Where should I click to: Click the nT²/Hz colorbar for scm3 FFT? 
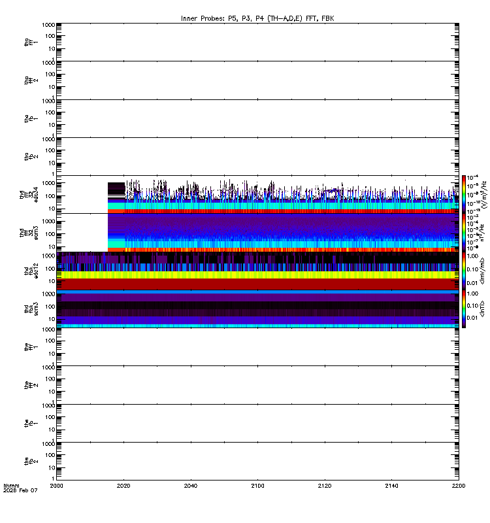click(464, 233)
